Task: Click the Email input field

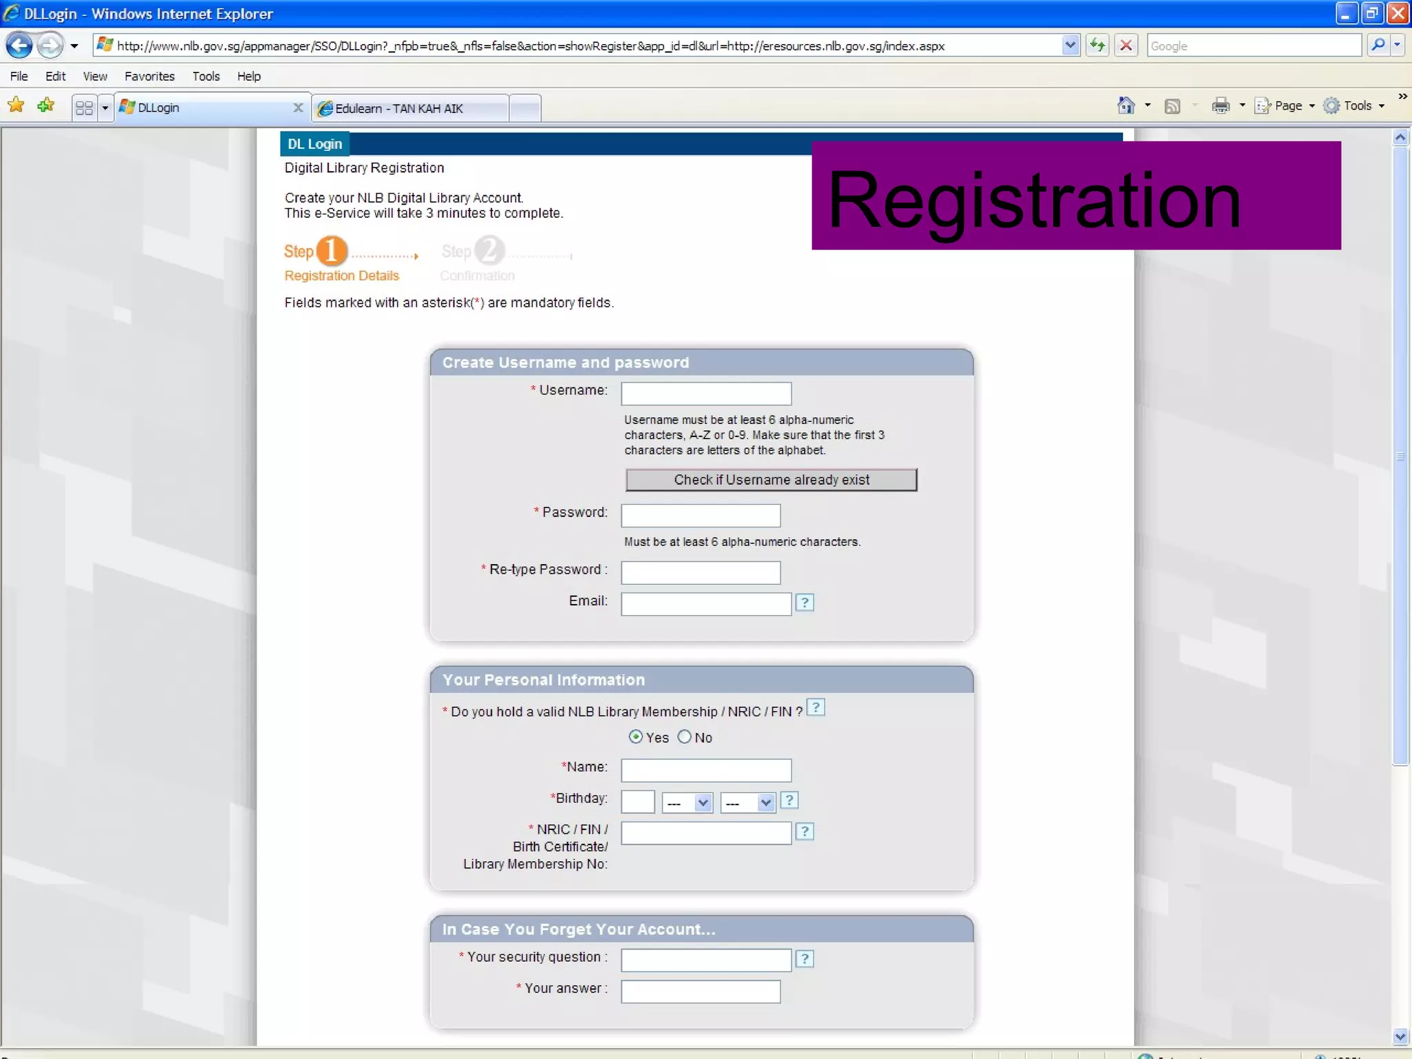Action: (706, 604)
